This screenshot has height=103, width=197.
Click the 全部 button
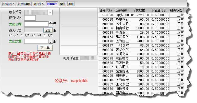click(x=48, y=30)
